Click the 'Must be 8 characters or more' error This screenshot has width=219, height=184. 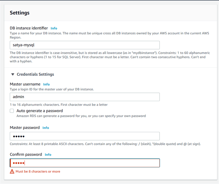[38, 171]
